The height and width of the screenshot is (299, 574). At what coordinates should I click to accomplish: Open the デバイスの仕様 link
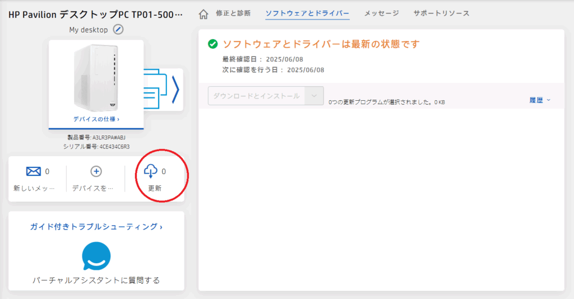point(96,119)
